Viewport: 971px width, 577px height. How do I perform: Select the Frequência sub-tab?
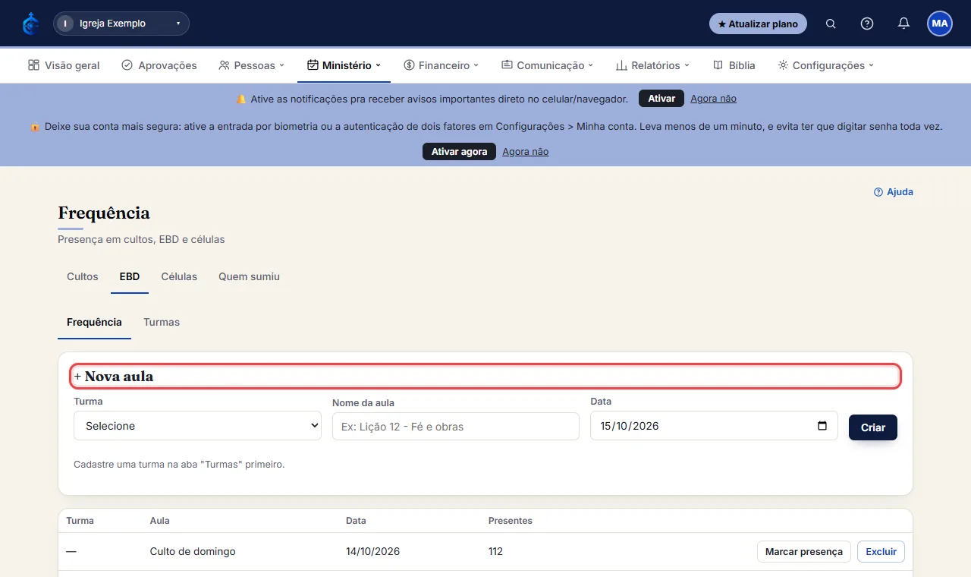click(x=94, y=322)
